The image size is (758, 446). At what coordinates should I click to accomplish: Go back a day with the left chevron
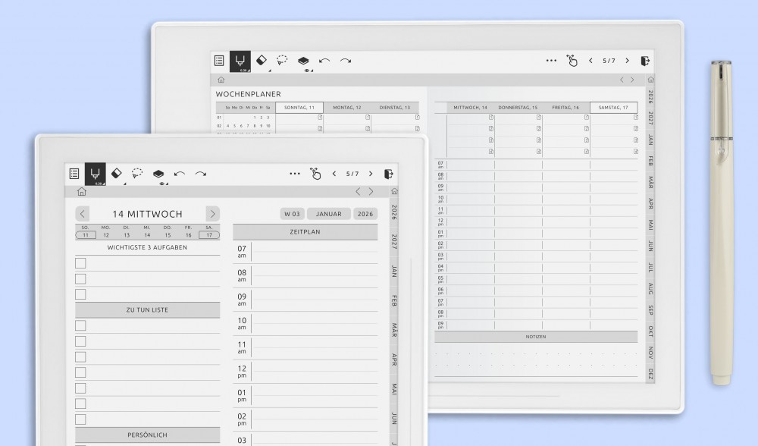pyautogui.click(x=82, y=213)
